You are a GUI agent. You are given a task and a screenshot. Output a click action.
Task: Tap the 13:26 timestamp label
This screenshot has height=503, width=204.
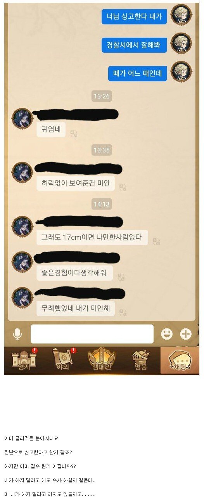[102, 96]
